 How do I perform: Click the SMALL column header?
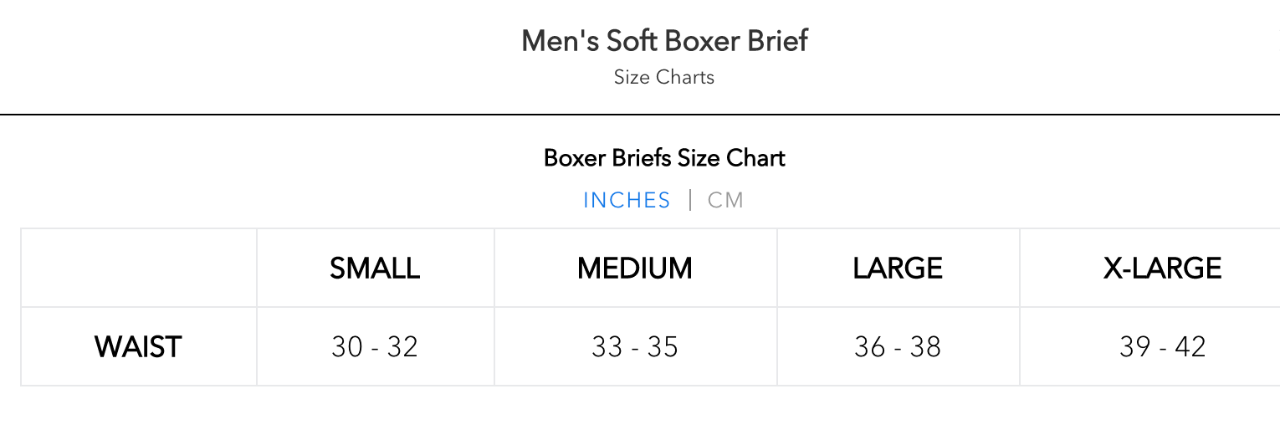click(x=375, y=269)
